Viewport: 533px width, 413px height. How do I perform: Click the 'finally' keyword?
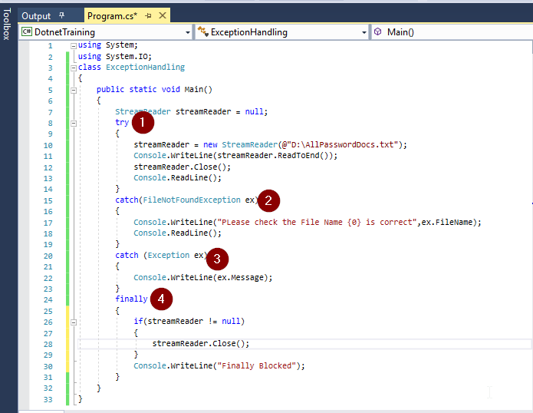tap(131, 299)
